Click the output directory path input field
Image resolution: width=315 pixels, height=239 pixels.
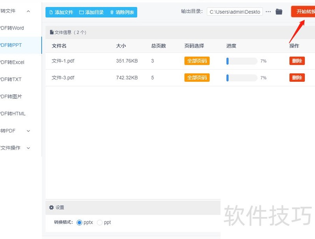[234, 12]
